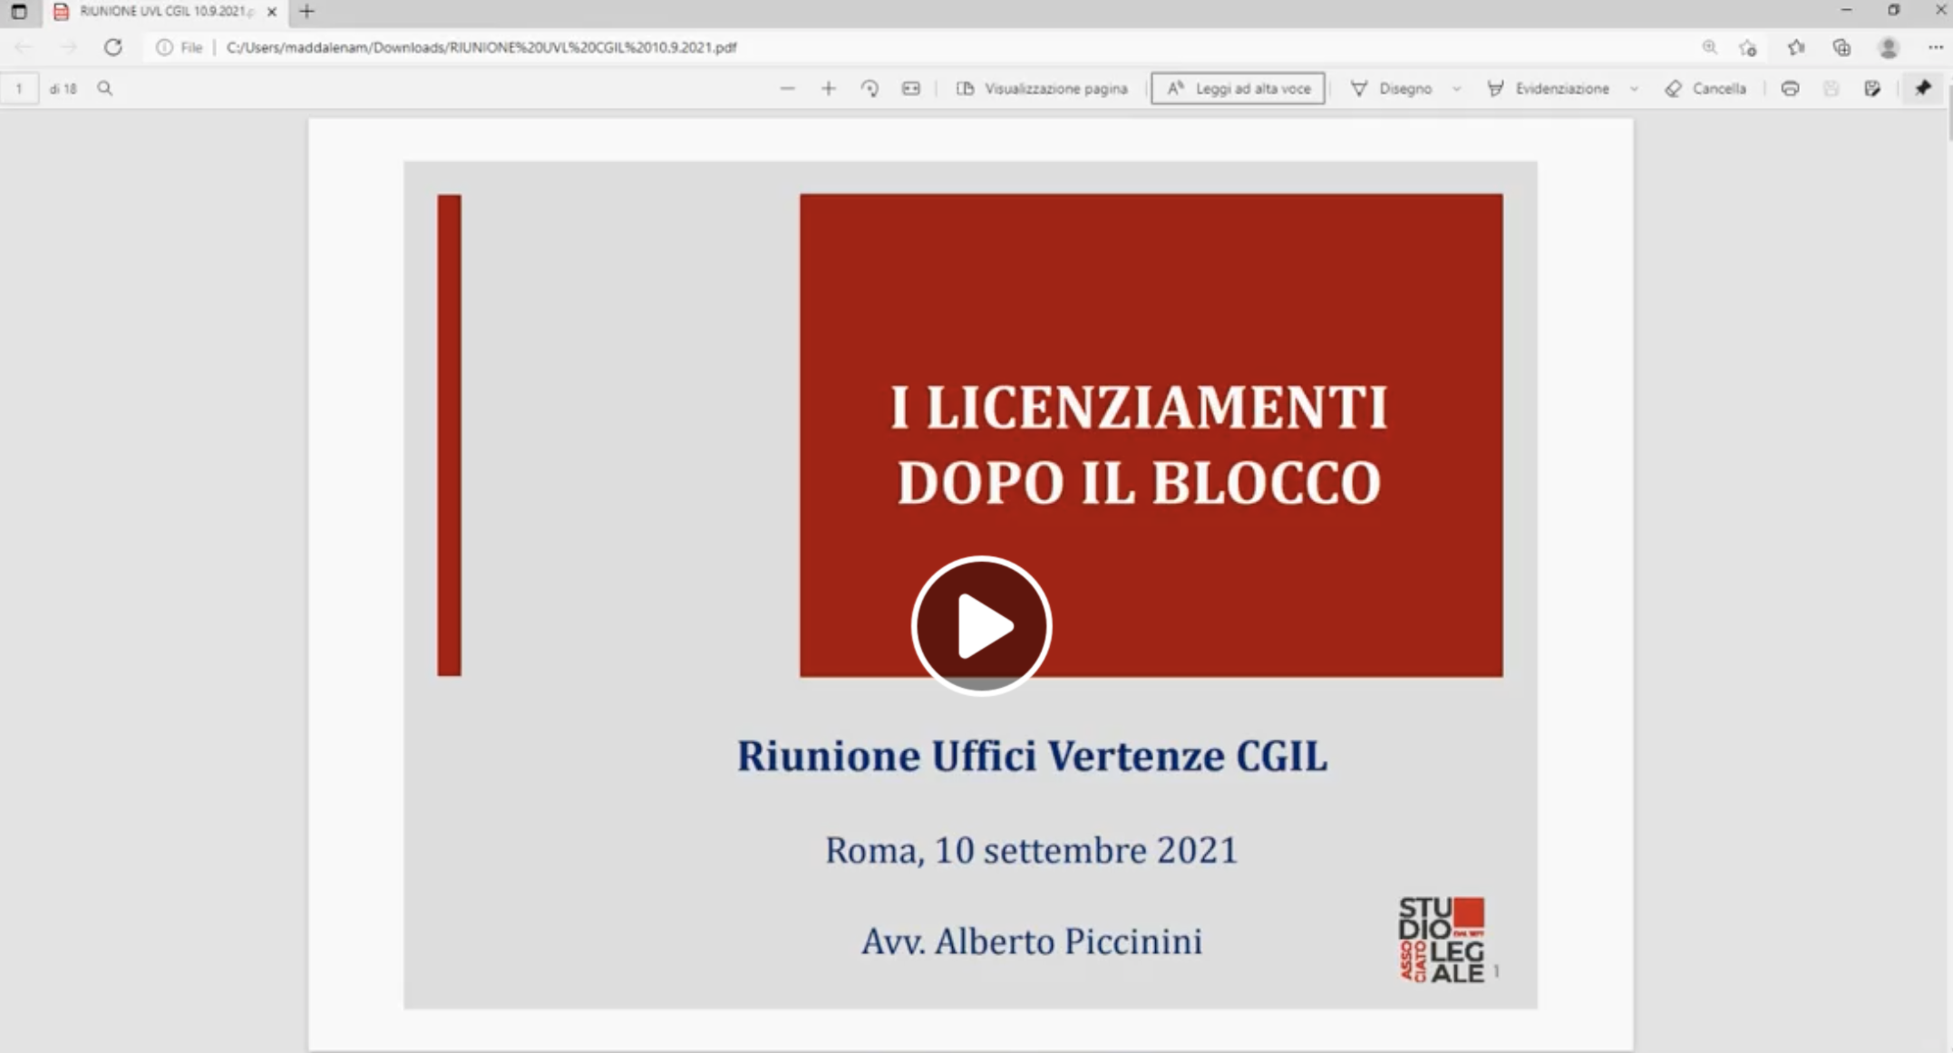Open the browser settings and more menu
Image resolution: width=1953 pixels, height=1053 pixels.
pyautogui.click(x=1935, y=47)
